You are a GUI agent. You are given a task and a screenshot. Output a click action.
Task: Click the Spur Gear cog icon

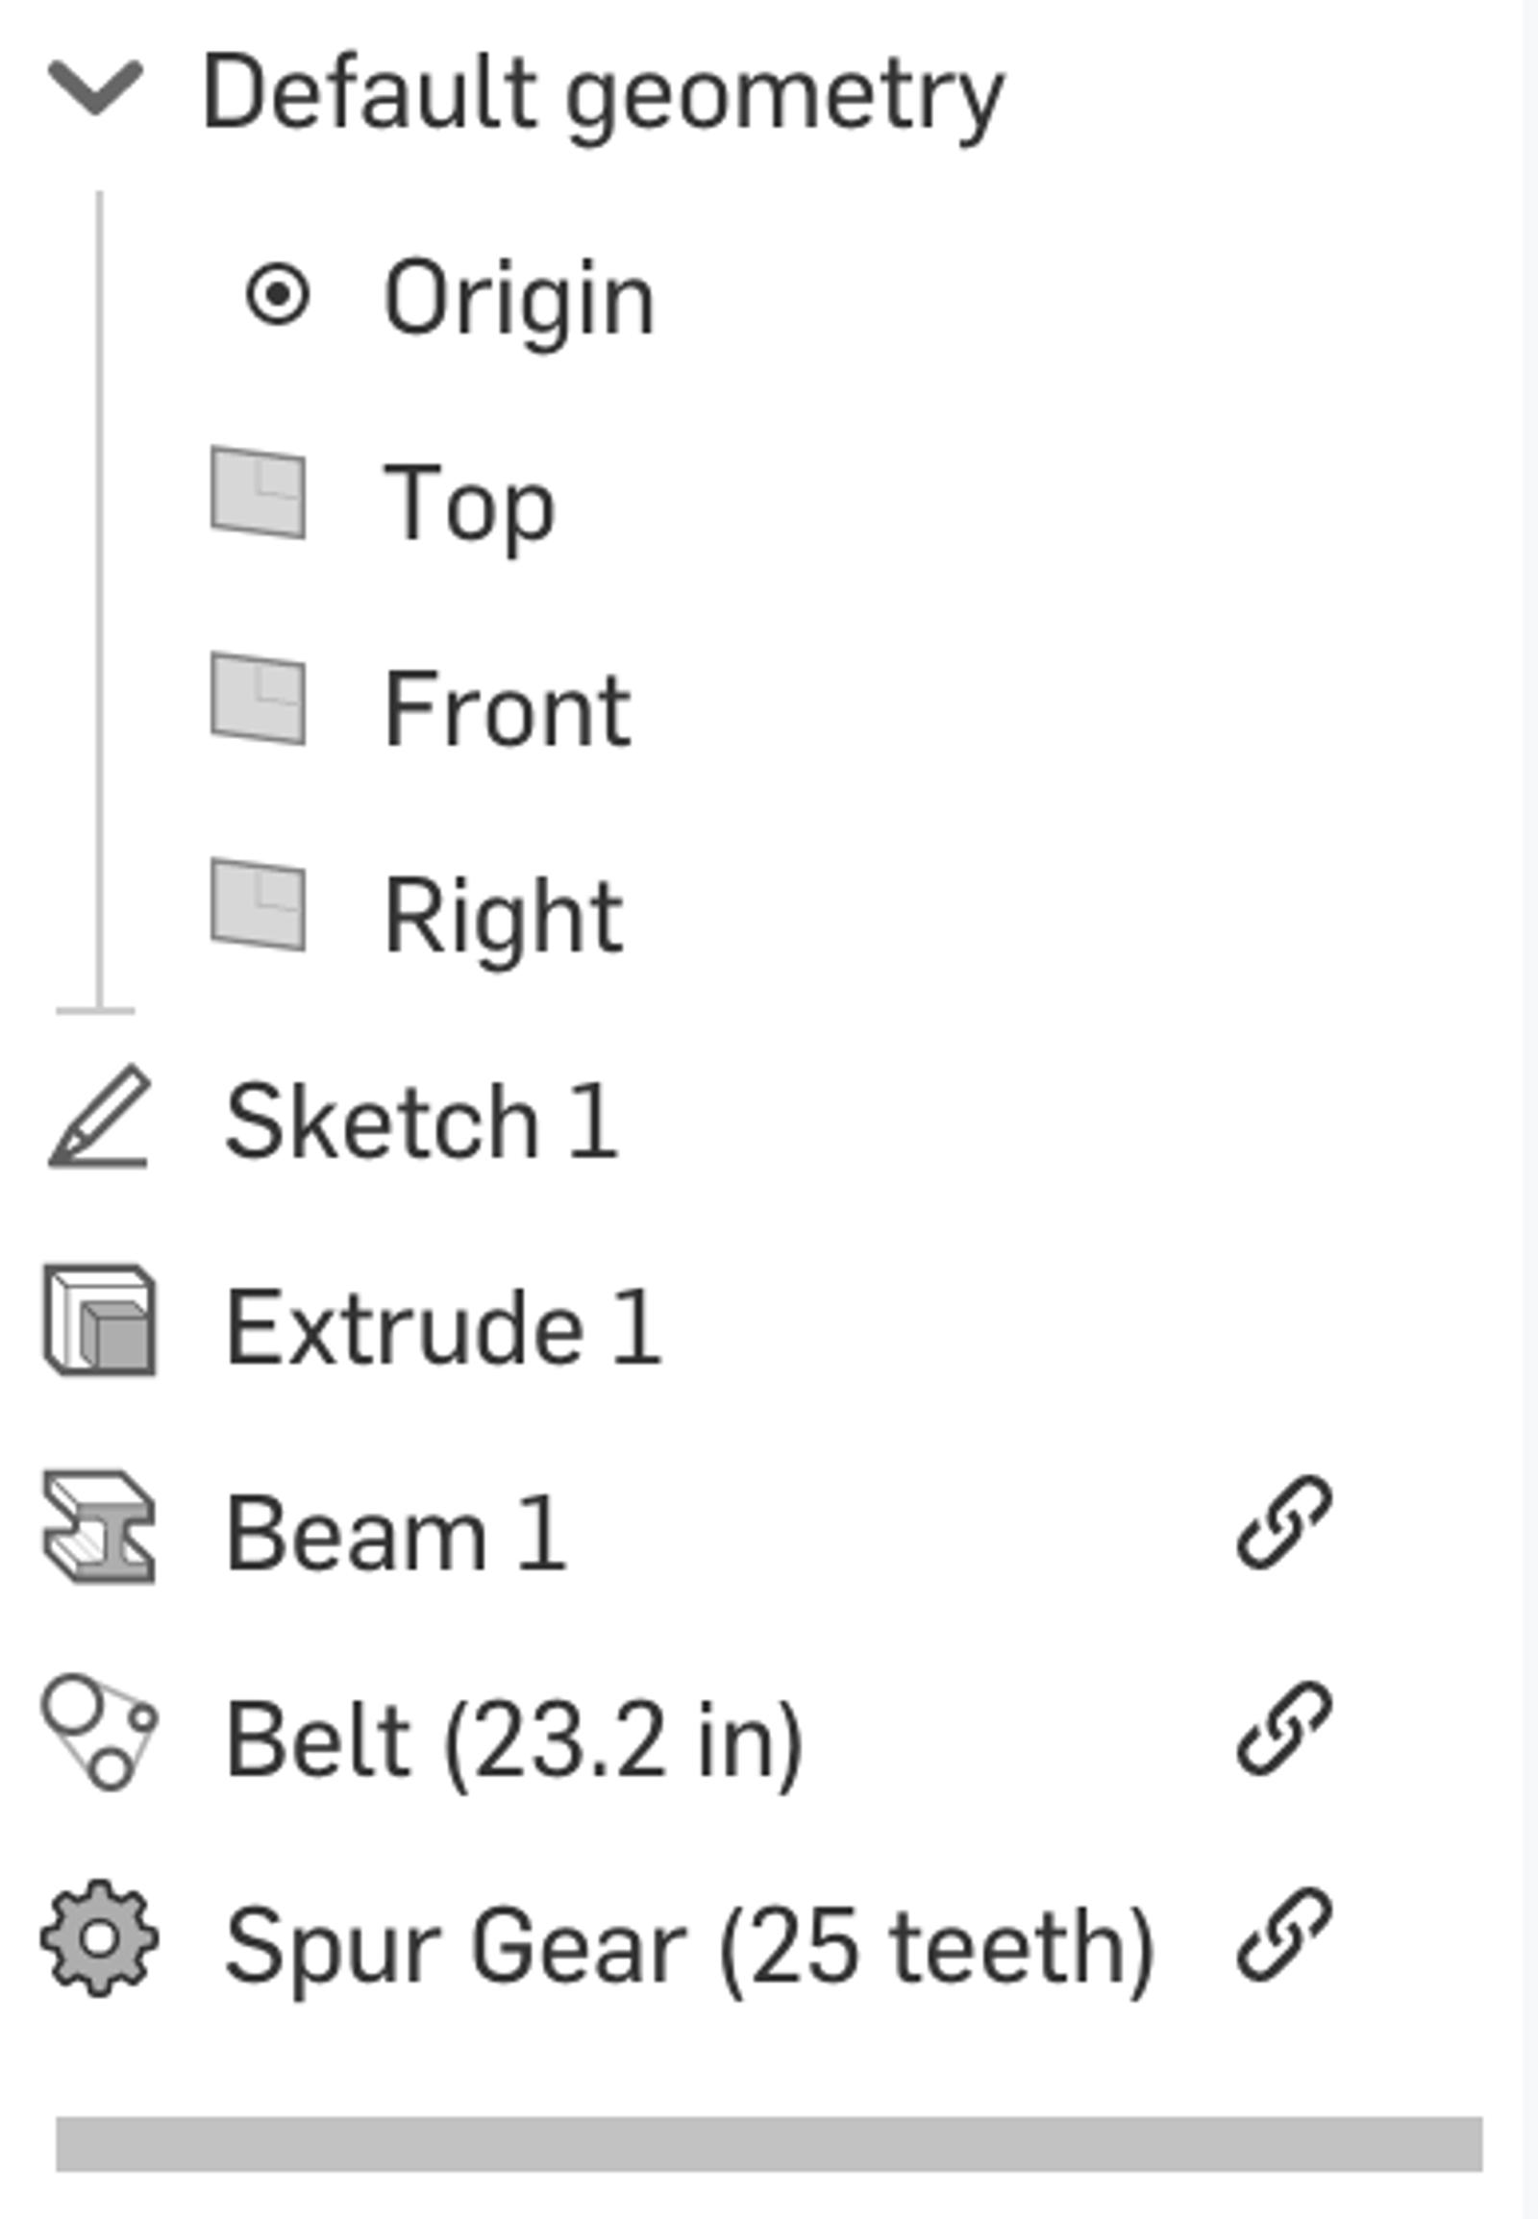[99, 1937]
